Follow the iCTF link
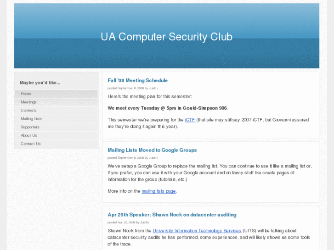Viewport: 334px width, 250px height. coord(190,120)
